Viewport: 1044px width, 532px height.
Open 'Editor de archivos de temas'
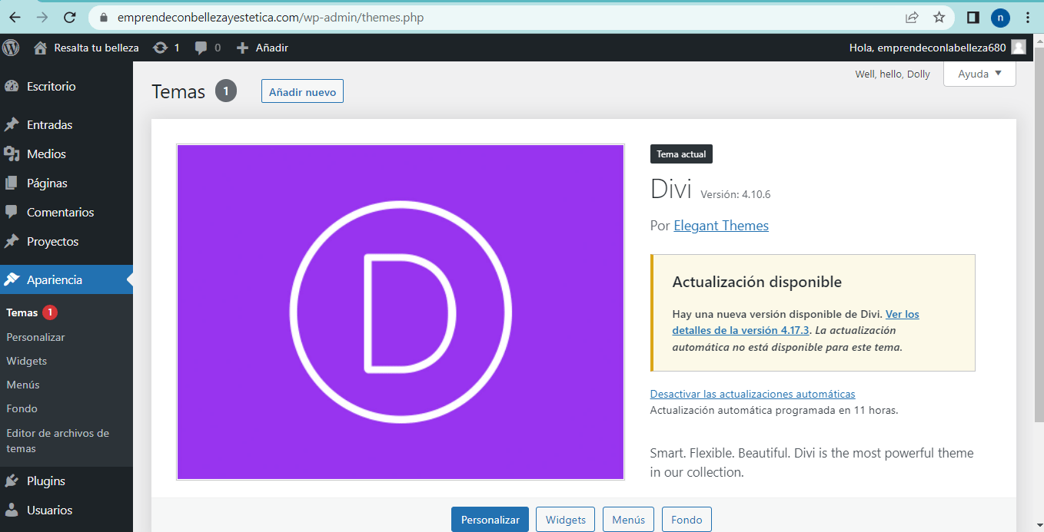[x=58, y=441]
